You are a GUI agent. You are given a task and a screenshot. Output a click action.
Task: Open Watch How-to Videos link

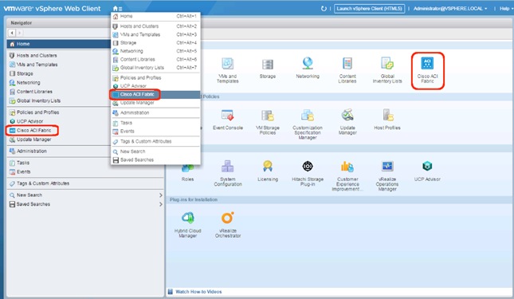pyautogui.click(x=198, y=292)
